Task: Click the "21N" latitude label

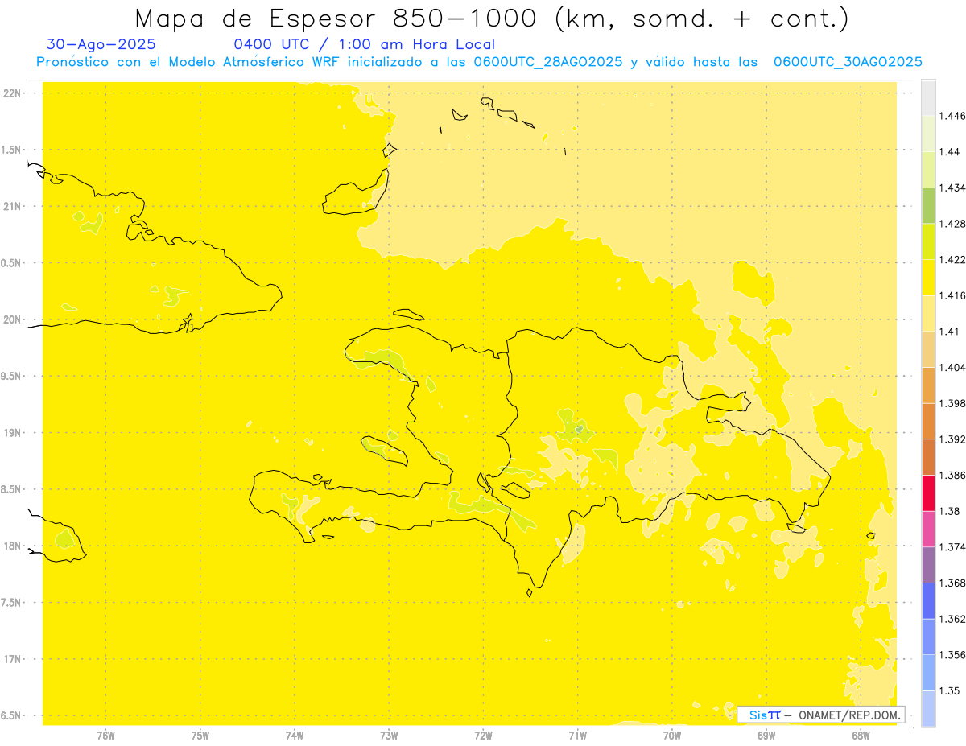Action: pyautogui.click(x=14, y=207)
